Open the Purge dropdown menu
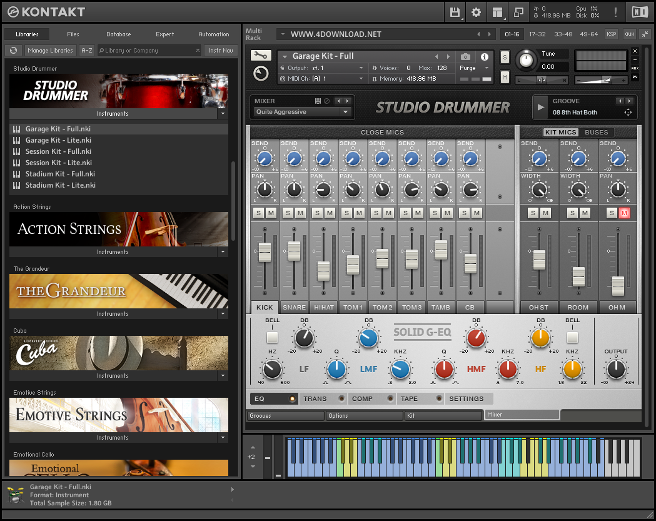The width and height of the screenshot is (656, 521). (x=474, y=68)
